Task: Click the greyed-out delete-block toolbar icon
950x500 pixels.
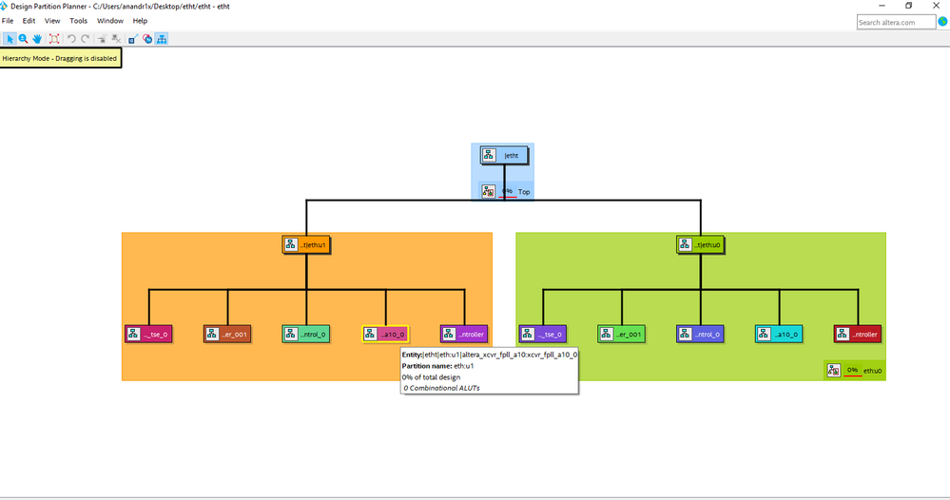Action: coord(116,39)
